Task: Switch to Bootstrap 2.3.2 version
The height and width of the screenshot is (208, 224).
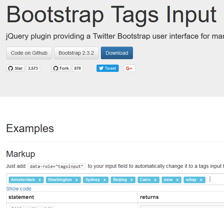Action: coord(76,53)
